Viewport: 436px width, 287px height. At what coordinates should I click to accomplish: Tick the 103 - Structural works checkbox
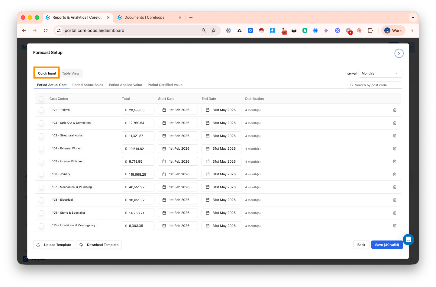(41, 136)
